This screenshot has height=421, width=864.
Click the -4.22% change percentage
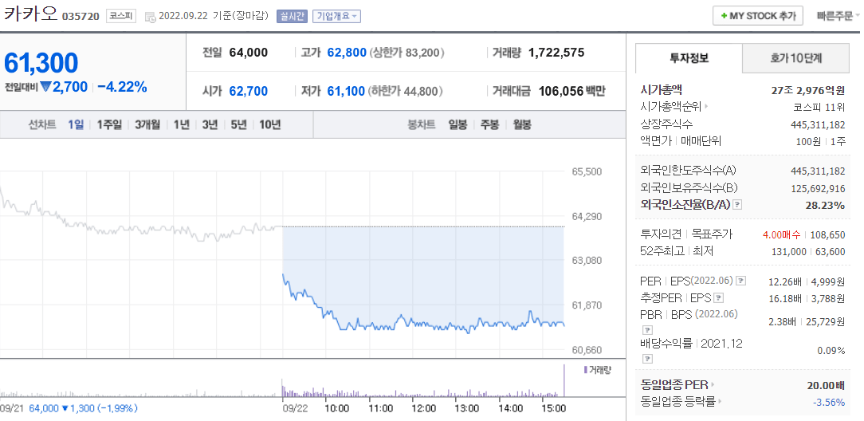coord(122,87)
